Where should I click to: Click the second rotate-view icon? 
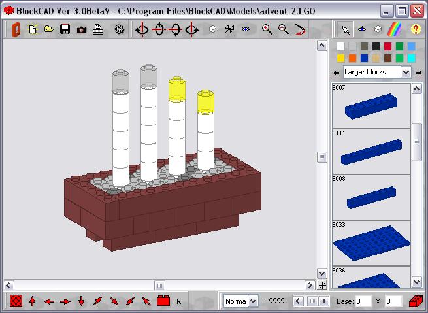[x=159, y=29]
